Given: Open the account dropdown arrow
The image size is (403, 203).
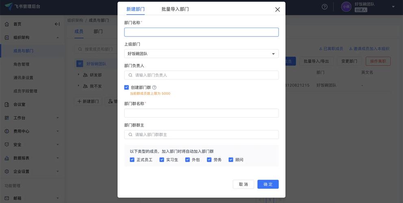Looking at the screenshot, I should pyautogui.click(x=393, y=7).
